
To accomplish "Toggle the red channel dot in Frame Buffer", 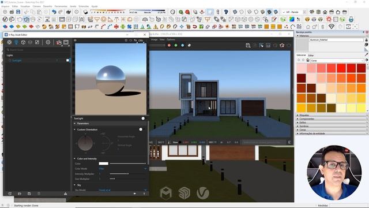I will coord(169,45).
